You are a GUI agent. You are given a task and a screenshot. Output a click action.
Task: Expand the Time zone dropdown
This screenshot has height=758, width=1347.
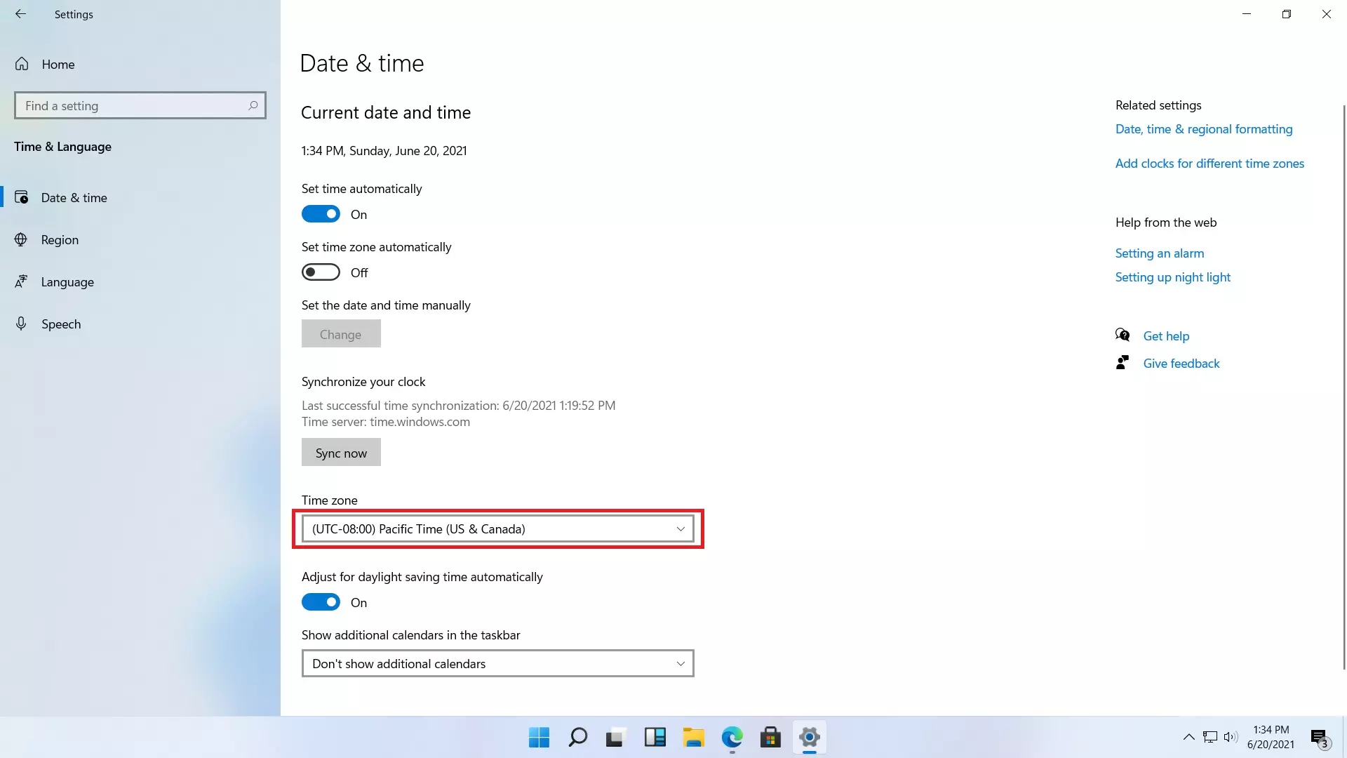(x=497, y=529)
